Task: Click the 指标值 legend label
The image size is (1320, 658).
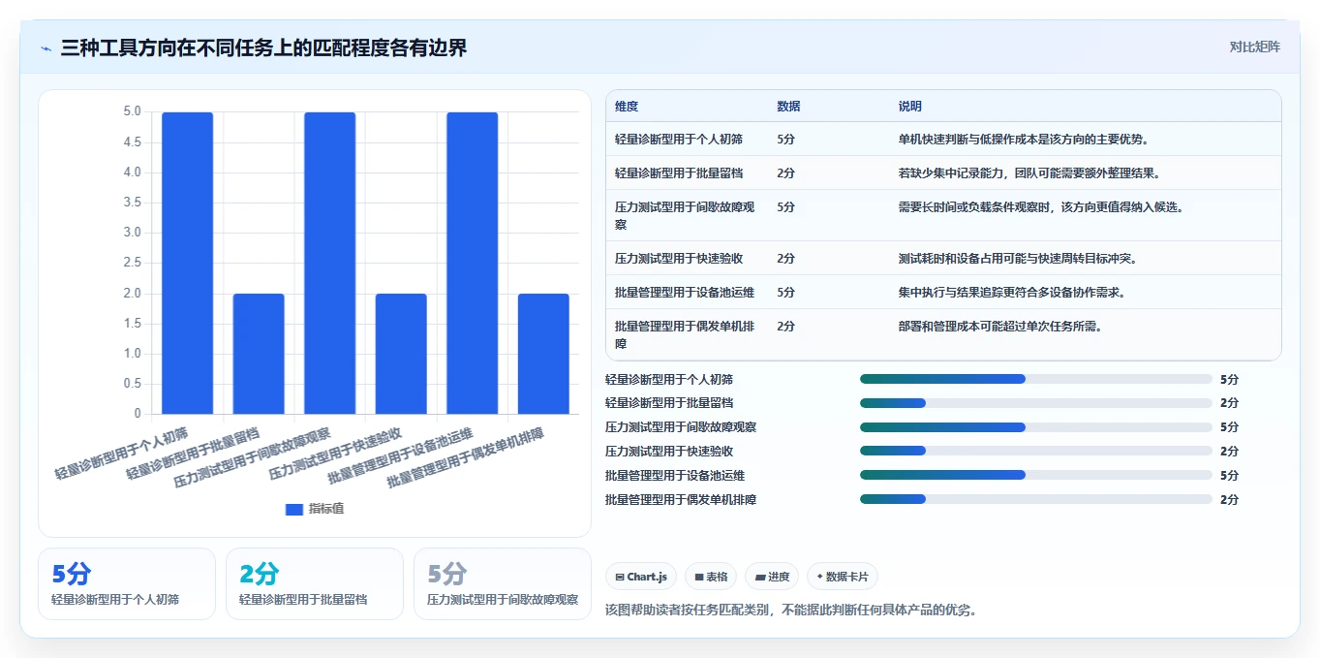Action: coord(326,509)
